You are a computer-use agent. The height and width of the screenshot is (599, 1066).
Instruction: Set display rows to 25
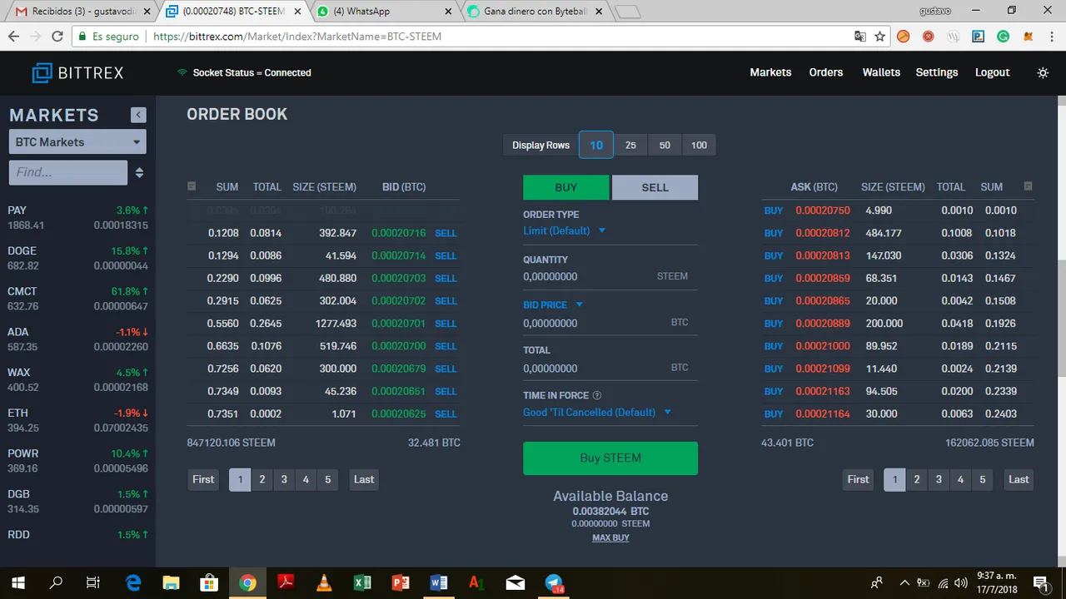(x=630, y=145)
